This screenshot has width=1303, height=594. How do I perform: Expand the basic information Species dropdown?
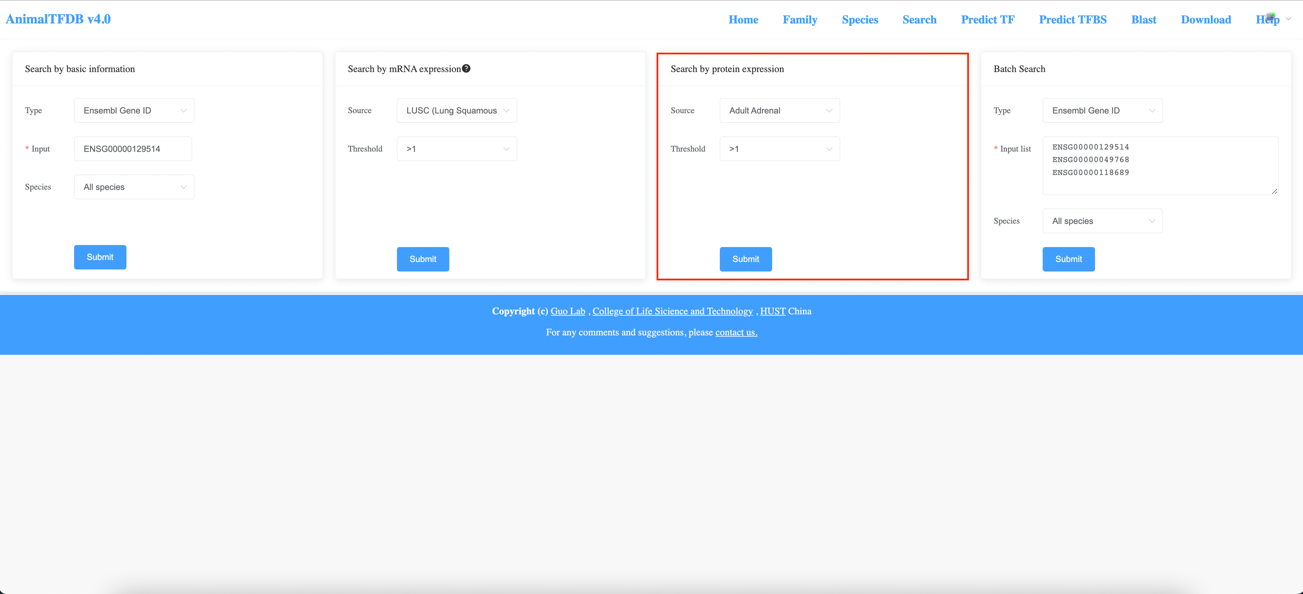tap(134, 187)
